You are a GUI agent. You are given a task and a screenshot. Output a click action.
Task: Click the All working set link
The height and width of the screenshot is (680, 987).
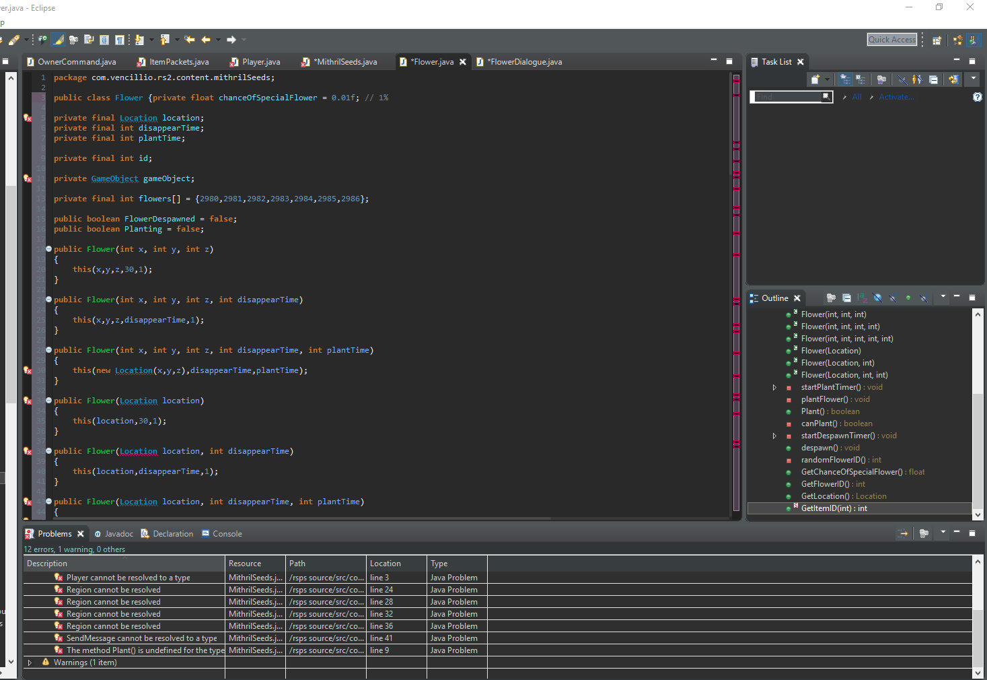856,97
